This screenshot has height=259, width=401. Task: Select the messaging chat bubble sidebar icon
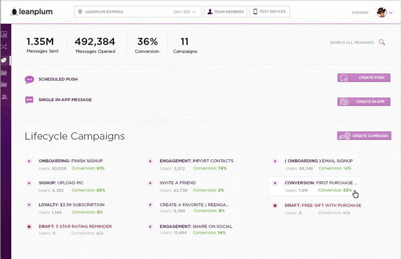(x=4, y=60)
